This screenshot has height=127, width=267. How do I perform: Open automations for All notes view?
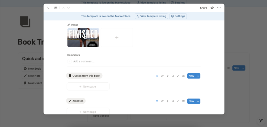pyautogui.click(x=168, y=101)
